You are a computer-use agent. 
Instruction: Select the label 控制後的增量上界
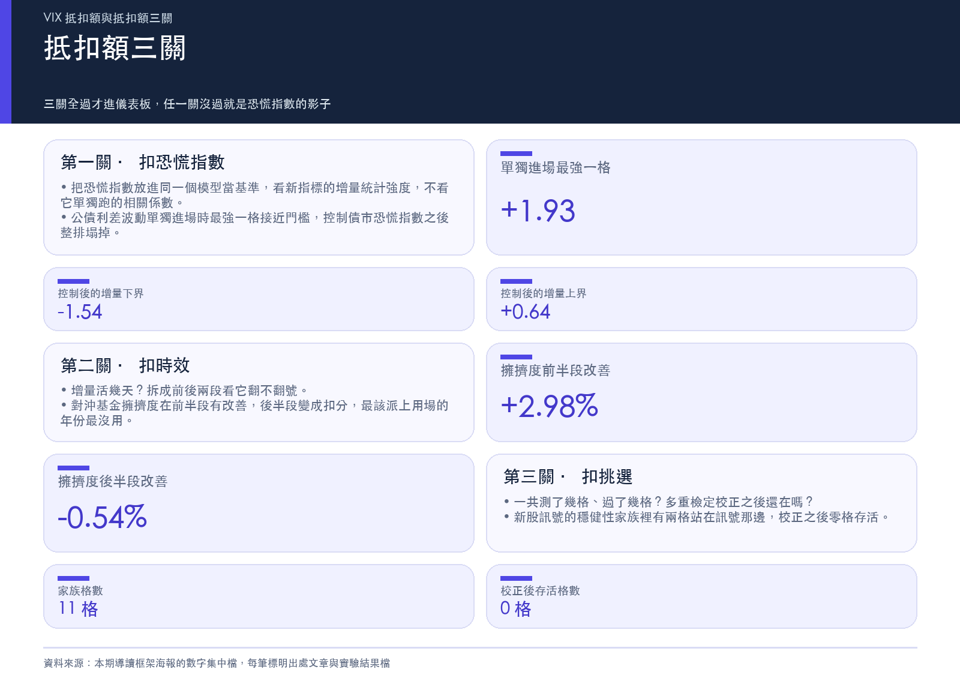coord(544,293)
